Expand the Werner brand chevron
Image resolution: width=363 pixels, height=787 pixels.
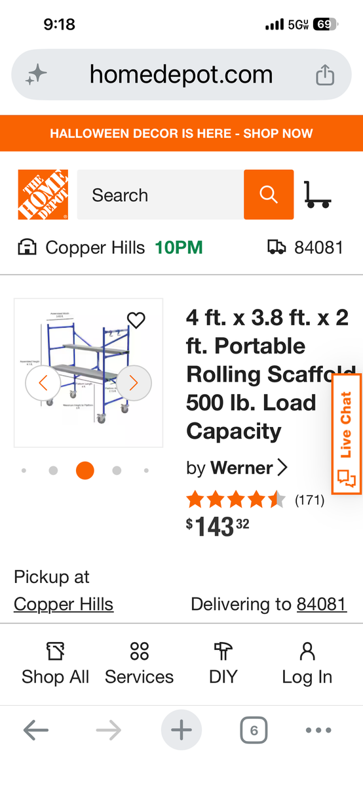point(282,468)
